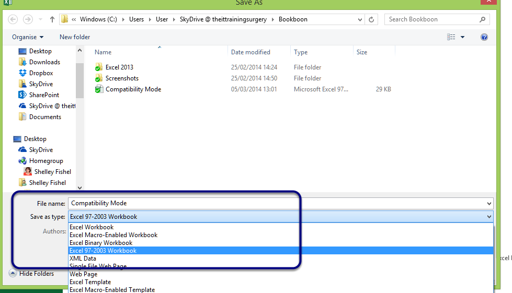This screenshot has height=293, width=512.
Task: Open SkyDrive @ theitt in the sidebar
Action: 52,106
